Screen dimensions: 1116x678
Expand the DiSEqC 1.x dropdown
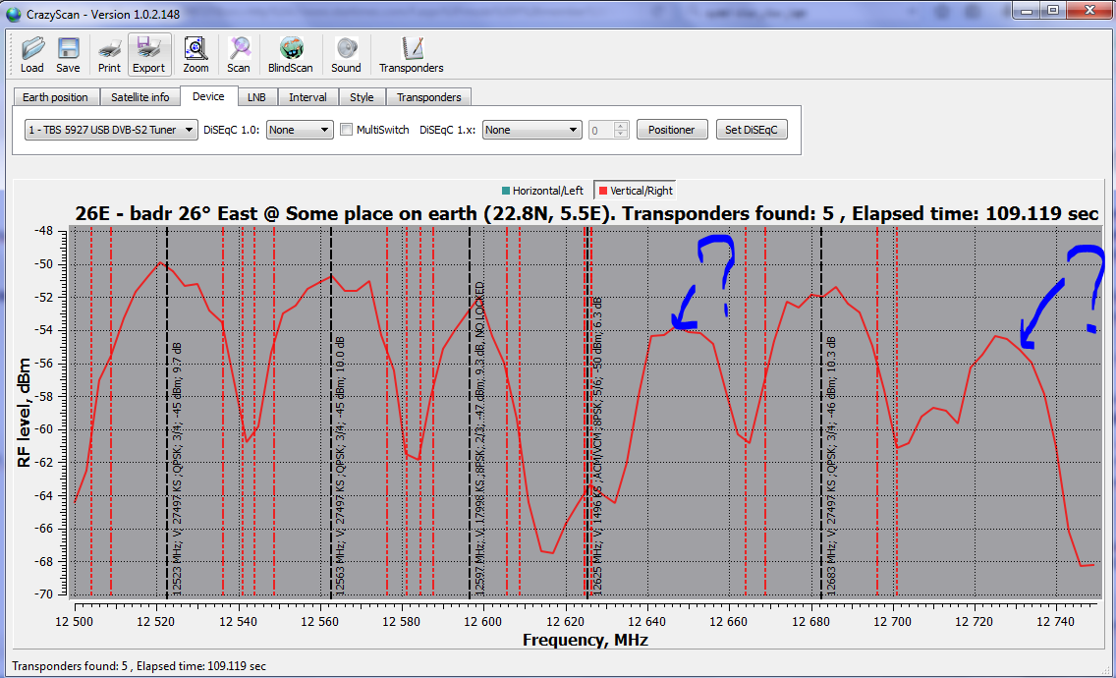coord(531,130)
